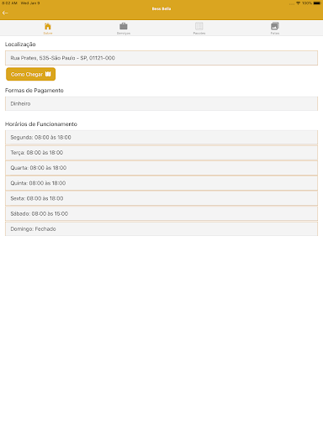Open the Serviços briefcase tab

(x=124, y=26)
